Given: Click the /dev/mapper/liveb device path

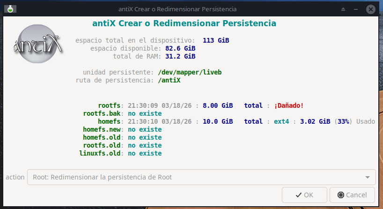Looking at the screenshot, I should 190,72.
